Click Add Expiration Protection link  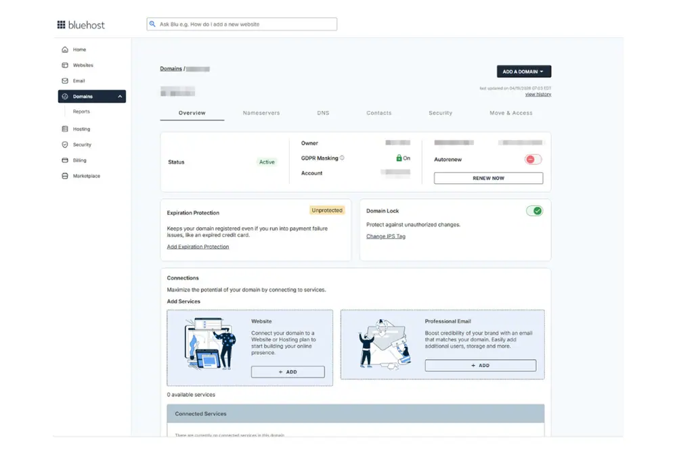click(x=198, y=247)
